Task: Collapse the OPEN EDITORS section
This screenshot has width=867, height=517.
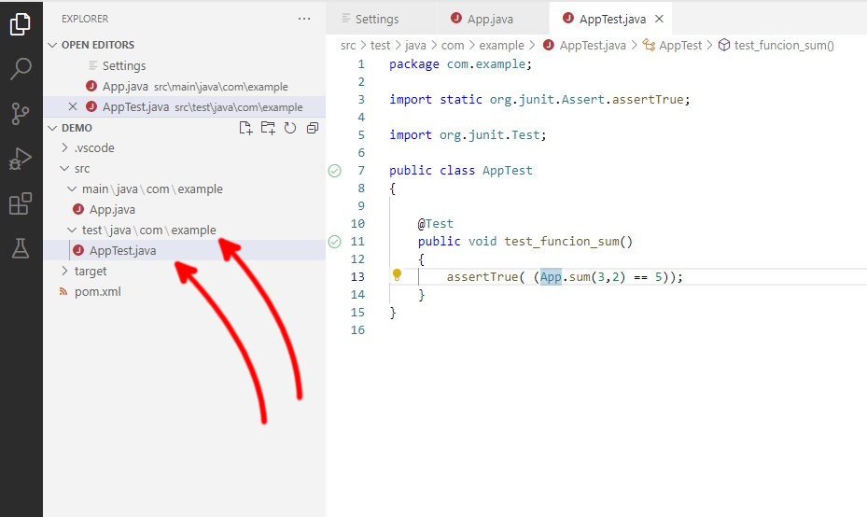Action: (97, 45)
